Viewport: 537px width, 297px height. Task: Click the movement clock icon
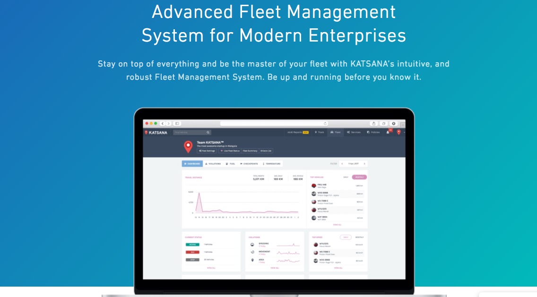pyautogui.click(x=252, y=253)
